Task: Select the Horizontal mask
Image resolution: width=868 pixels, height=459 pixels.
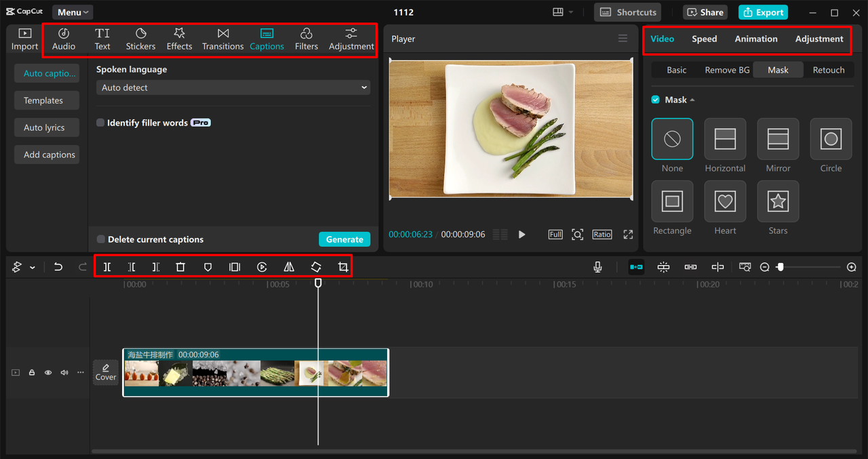Action: (725, 138)
